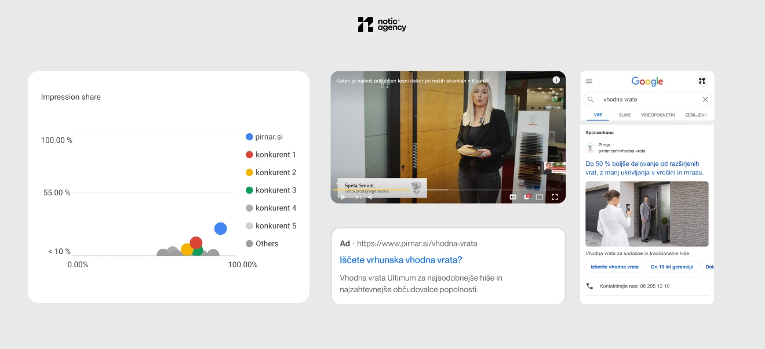Open the video info icon
Image resolution: width=765 pixels, height=349 pixels.
coord(556,80)
